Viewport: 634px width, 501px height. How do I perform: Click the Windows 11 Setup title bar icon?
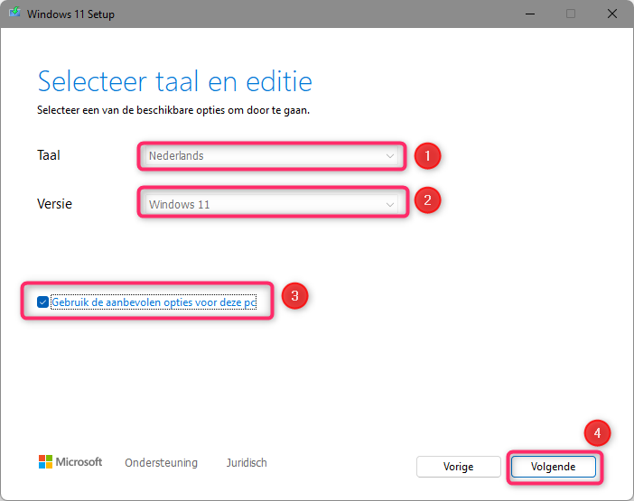click(x=14, y=13)
